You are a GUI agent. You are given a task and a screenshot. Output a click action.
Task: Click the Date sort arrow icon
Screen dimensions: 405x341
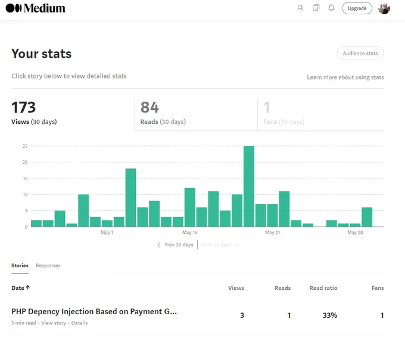tap(28, 287)
